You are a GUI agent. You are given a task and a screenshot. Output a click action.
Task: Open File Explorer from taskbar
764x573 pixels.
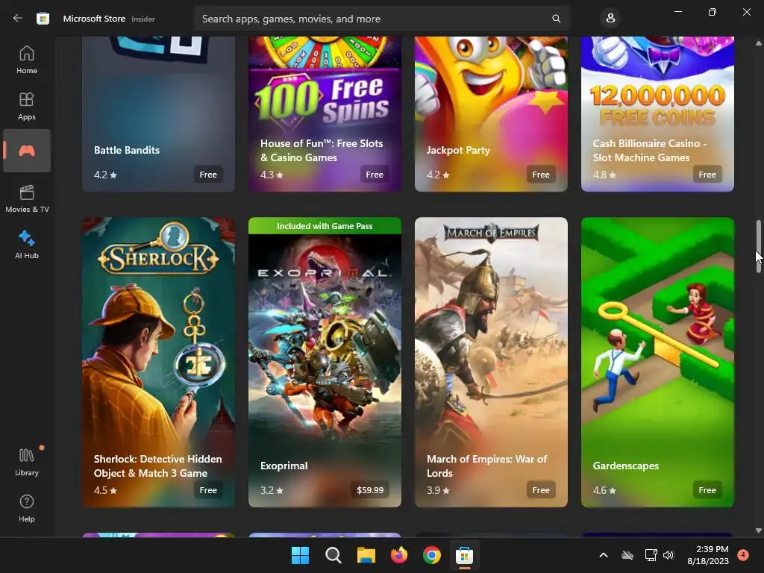click(366, 555)
